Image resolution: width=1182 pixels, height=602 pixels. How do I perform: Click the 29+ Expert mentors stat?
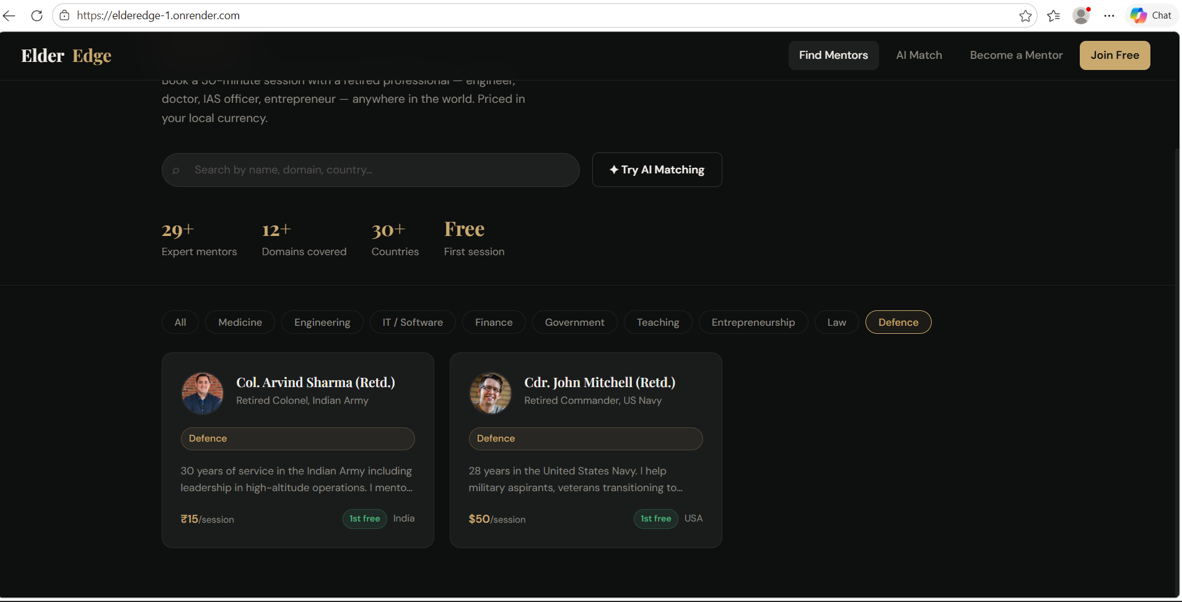coord(199,239)
